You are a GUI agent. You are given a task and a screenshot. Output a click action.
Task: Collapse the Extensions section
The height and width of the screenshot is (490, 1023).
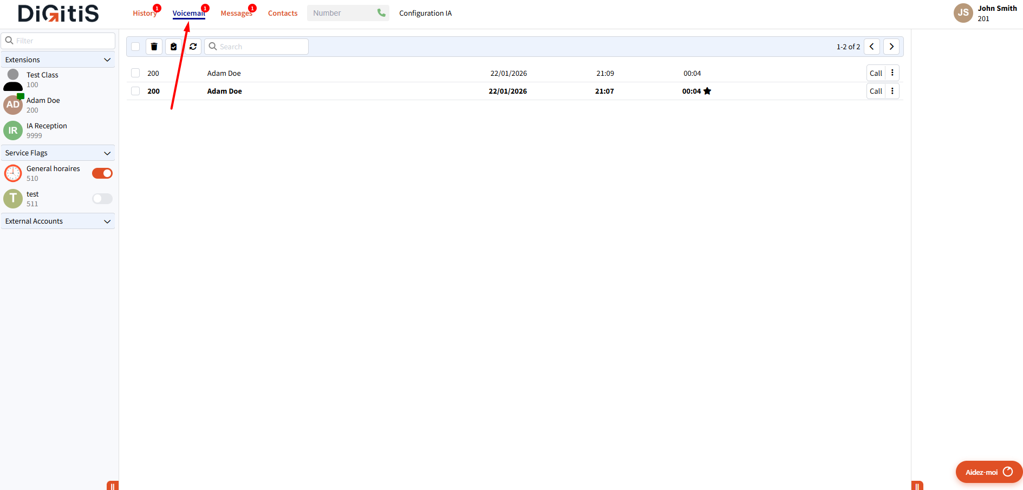107,60
